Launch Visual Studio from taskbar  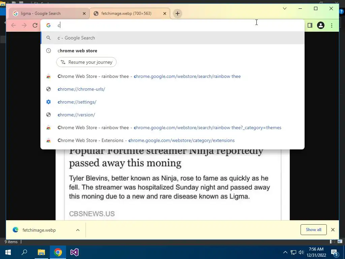pos(74,252)
